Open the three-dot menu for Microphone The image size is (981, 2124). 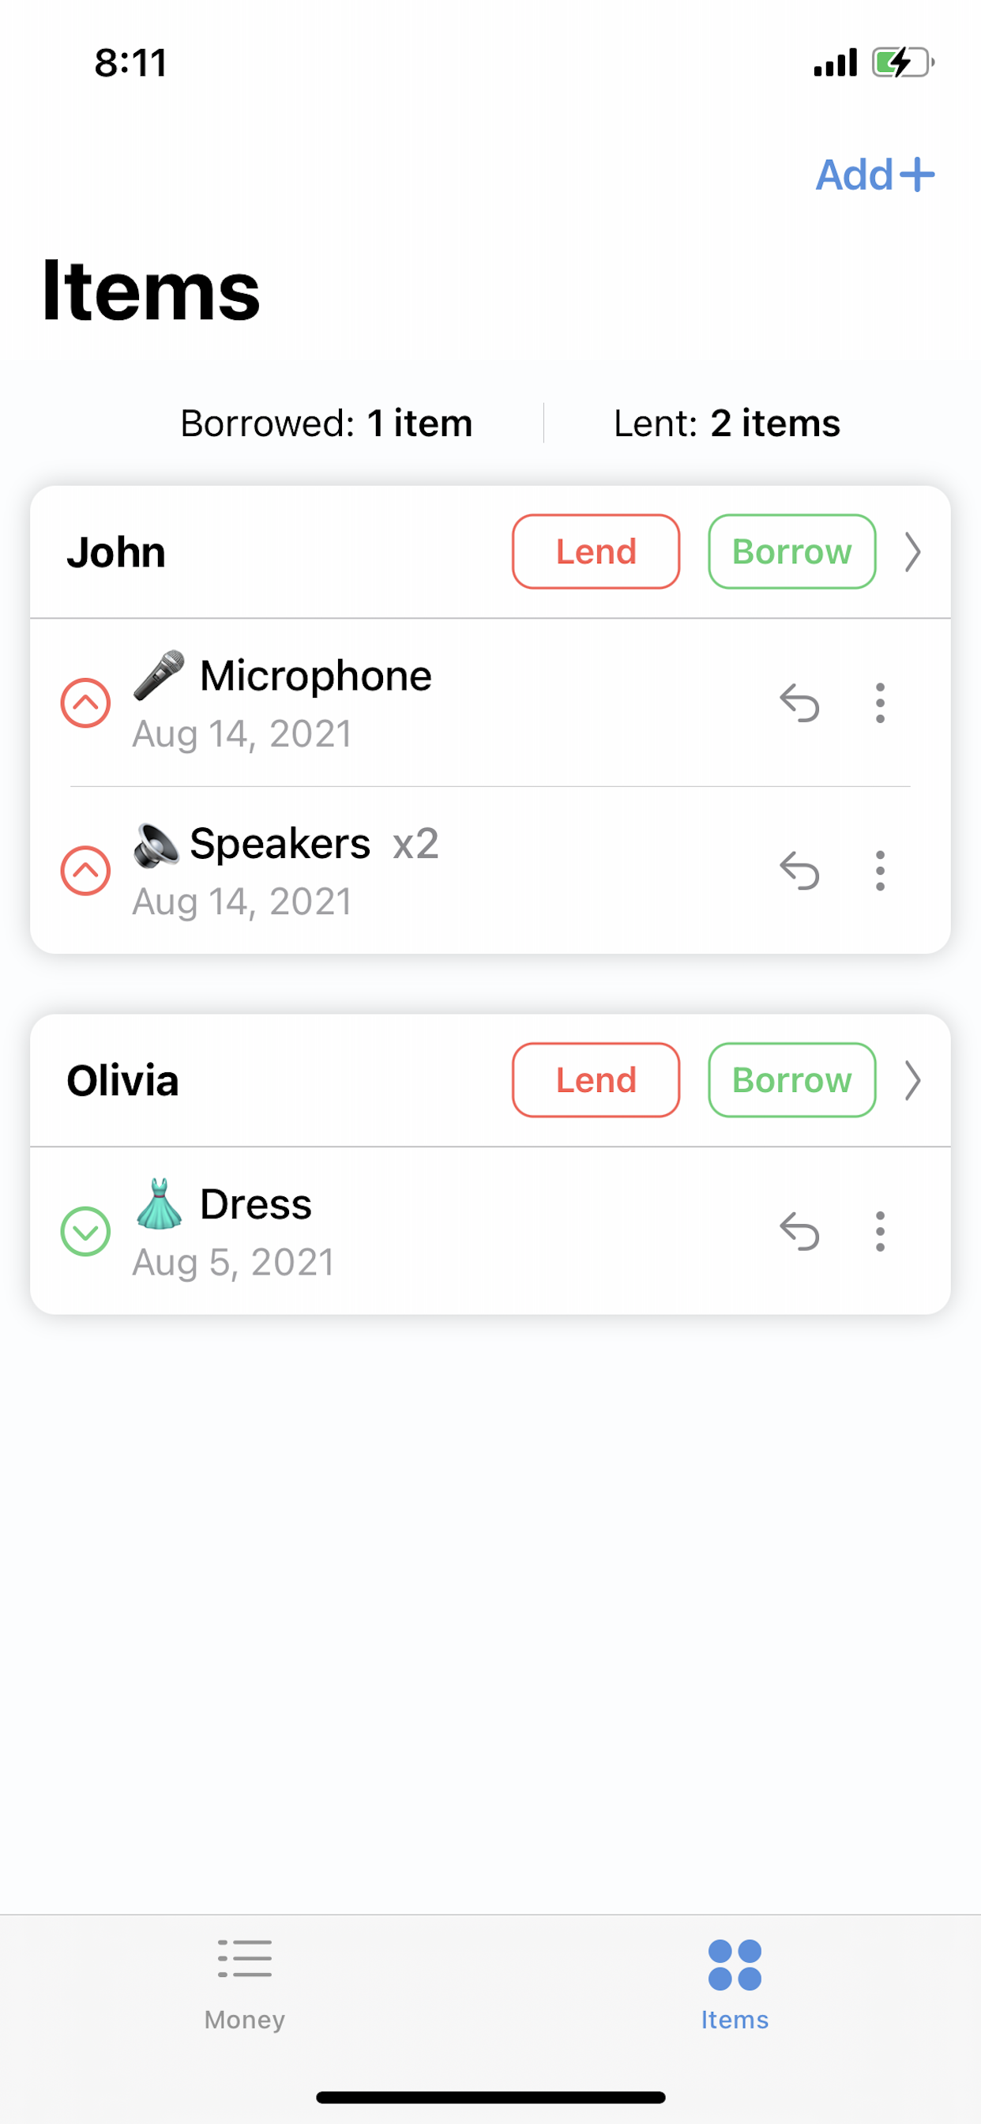tap(880, 703)
